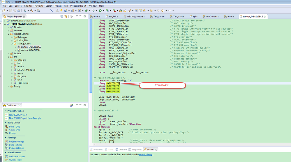
Task: Collapse all in Project Explorer
Action: (x=62, y=17)
